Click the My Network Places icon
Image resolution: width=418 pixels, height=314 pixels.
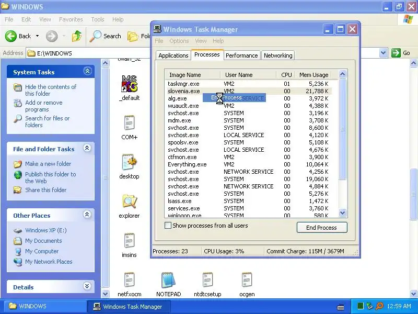click(x=18, y=262)
